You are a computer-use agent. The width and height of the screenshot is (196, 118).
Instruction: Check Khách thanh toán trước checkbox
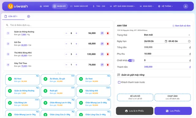click(x=119, y=82)
